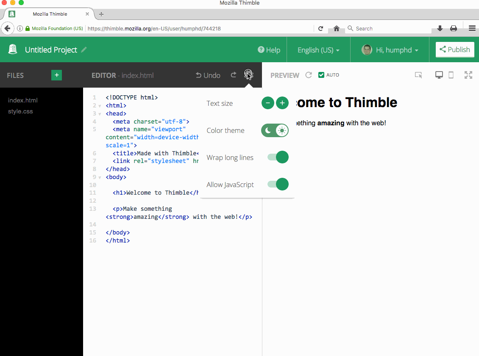Click pencil icon to rename Untitled Project

(84, 50)
